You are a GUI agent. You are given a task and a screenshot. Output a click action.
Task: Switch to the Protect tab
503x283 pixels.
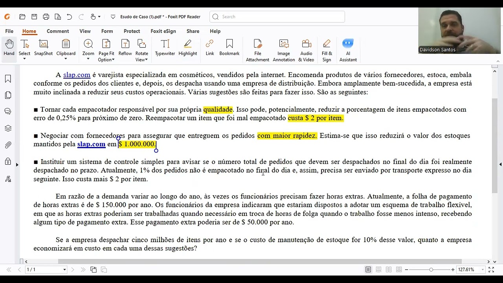coord(132,31)
